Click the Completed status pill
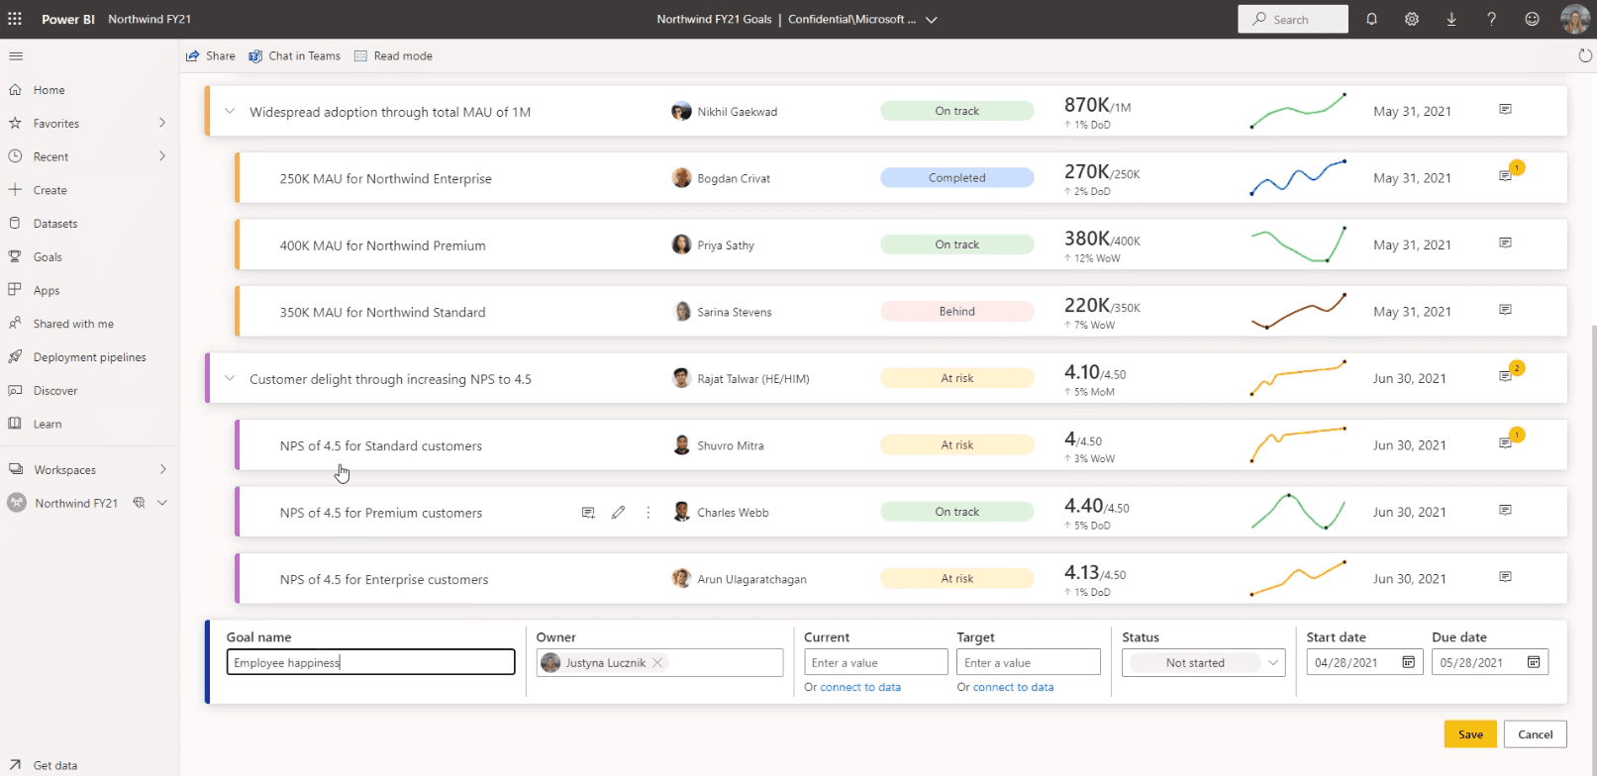1597x776 pixels. (x=957, y=178)
